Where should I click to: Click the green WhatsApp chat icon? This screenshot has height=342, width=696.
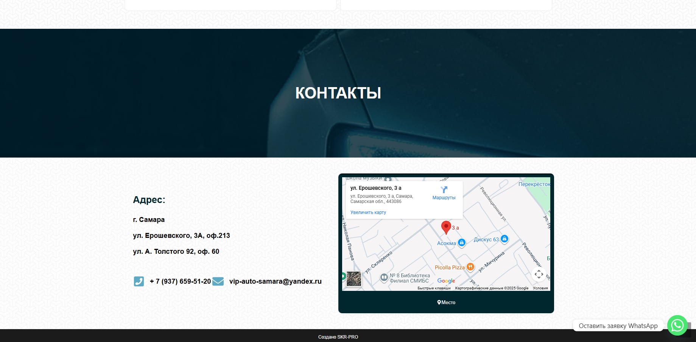[677, 325]
